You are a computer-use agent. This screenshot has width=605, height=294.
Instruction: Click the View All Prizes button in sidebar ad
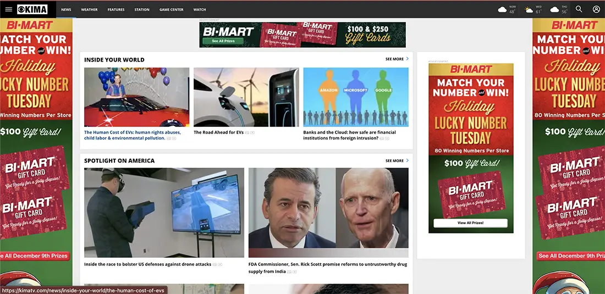pos(470,223)
